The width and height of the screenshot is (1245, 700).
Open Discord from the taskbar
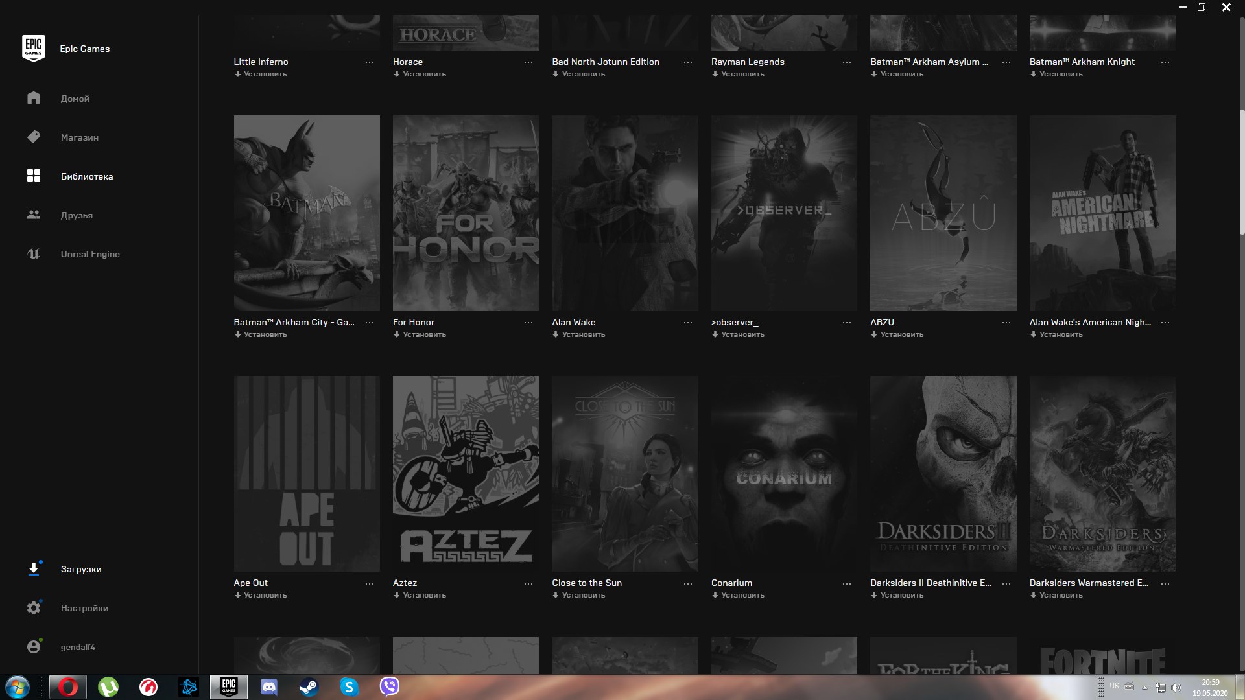268,687
